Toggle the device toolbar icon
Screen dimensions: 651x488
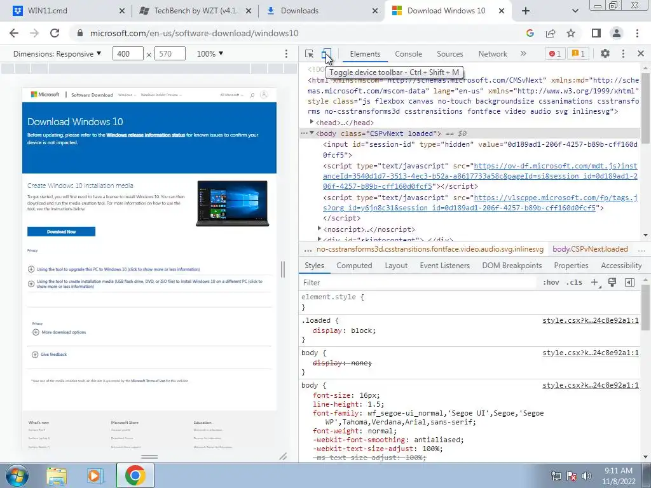coord(326,53)
